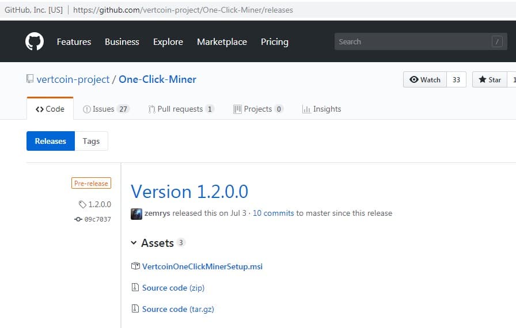The image size is (516, 328).
Task: Open tag 1.2.0.0 link
Action: (100, 204)
